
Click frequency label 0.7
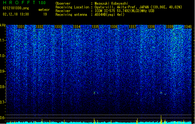2,102
